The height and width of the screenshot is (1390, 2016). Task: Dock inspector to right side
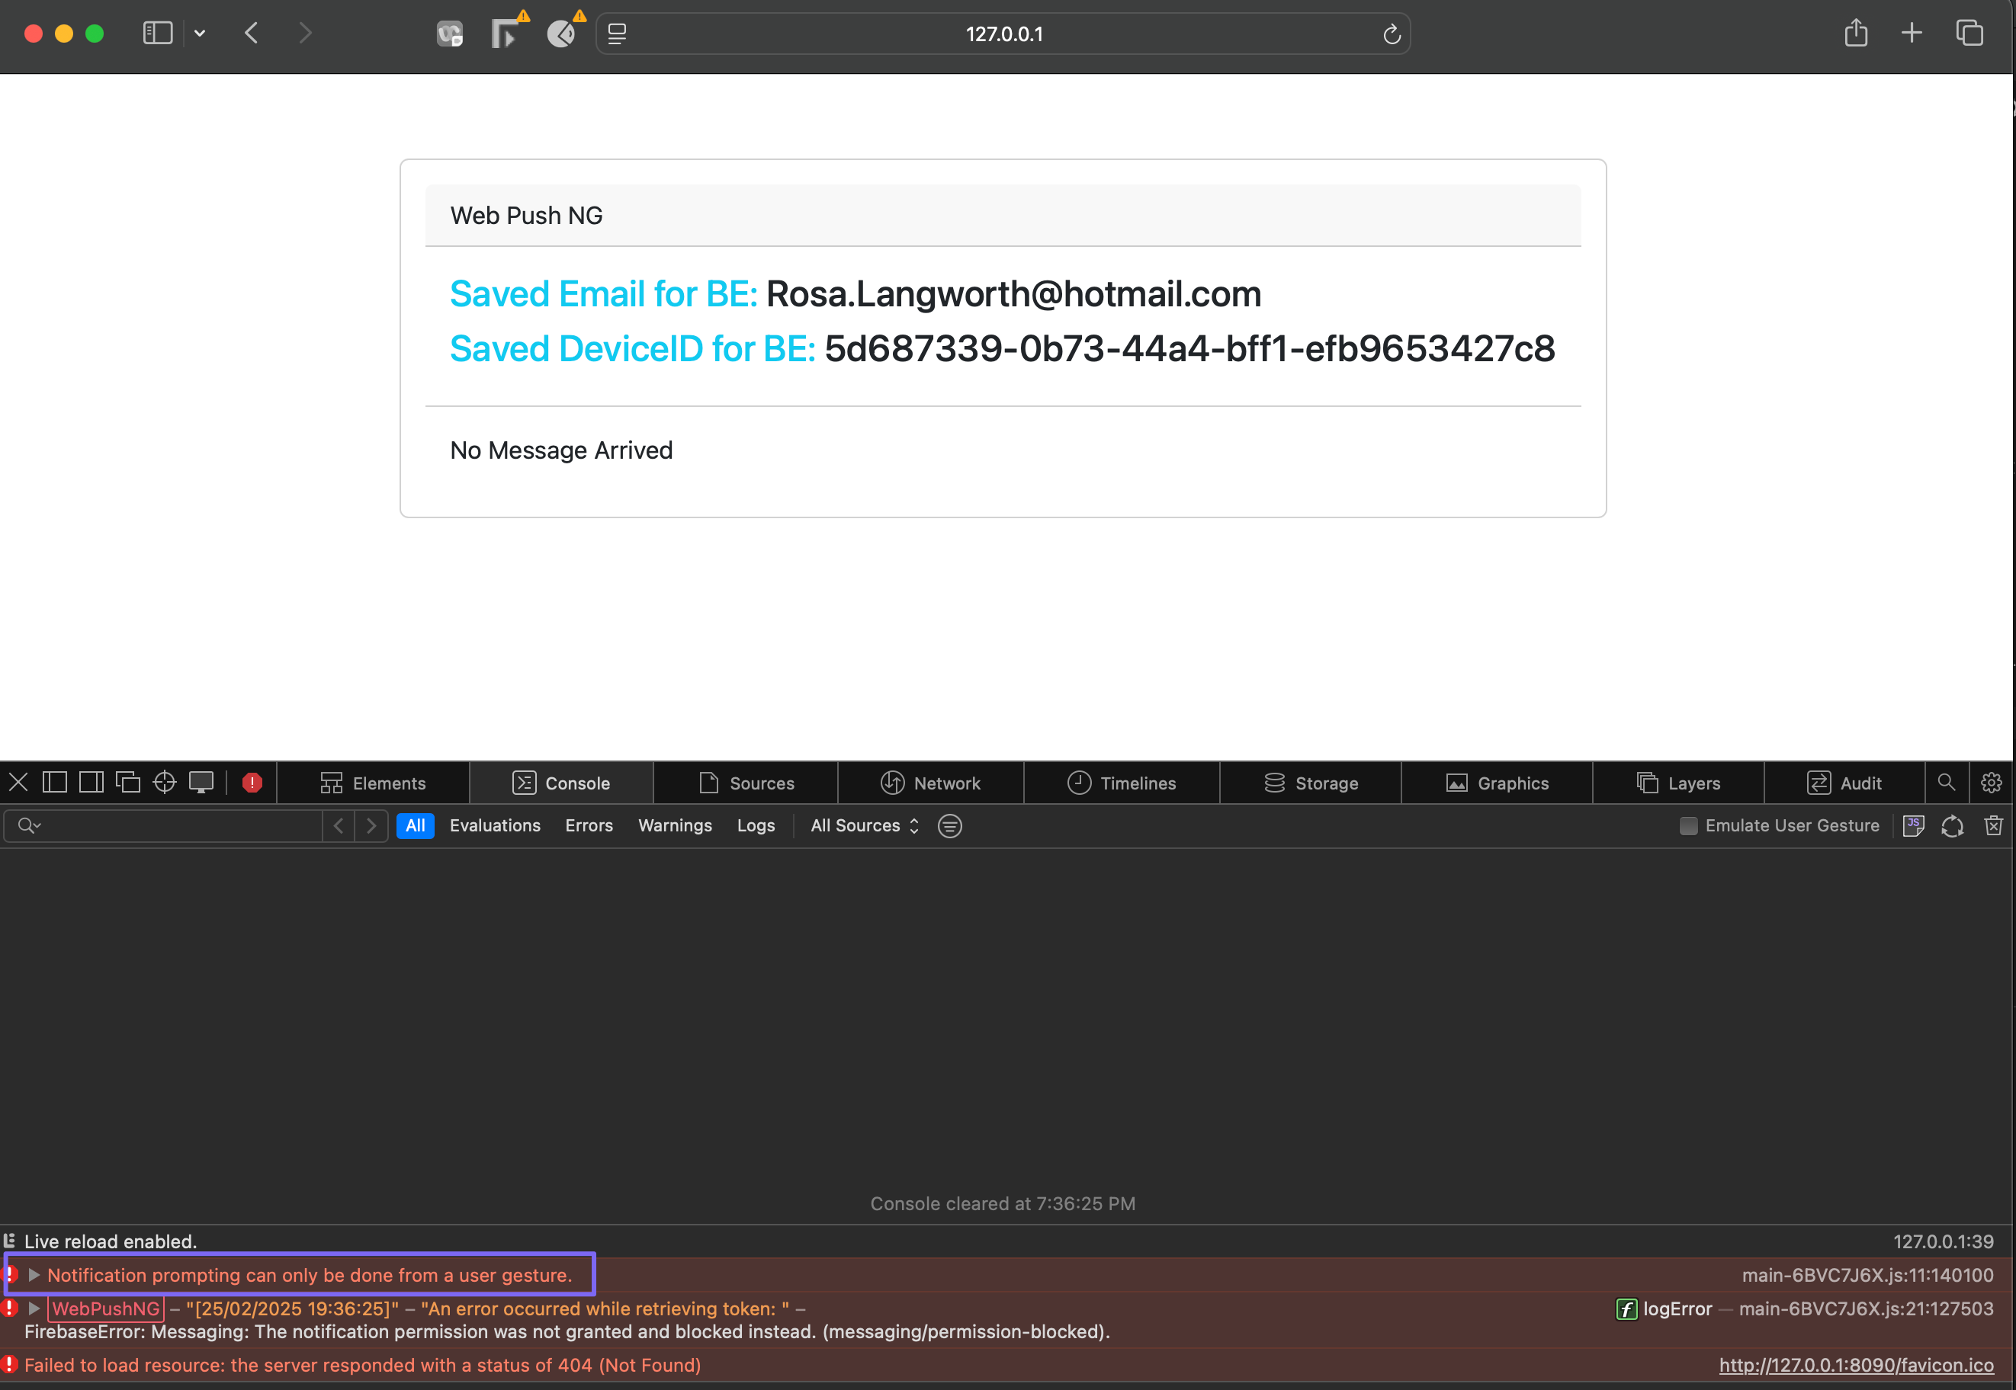[x=91, y=782]
